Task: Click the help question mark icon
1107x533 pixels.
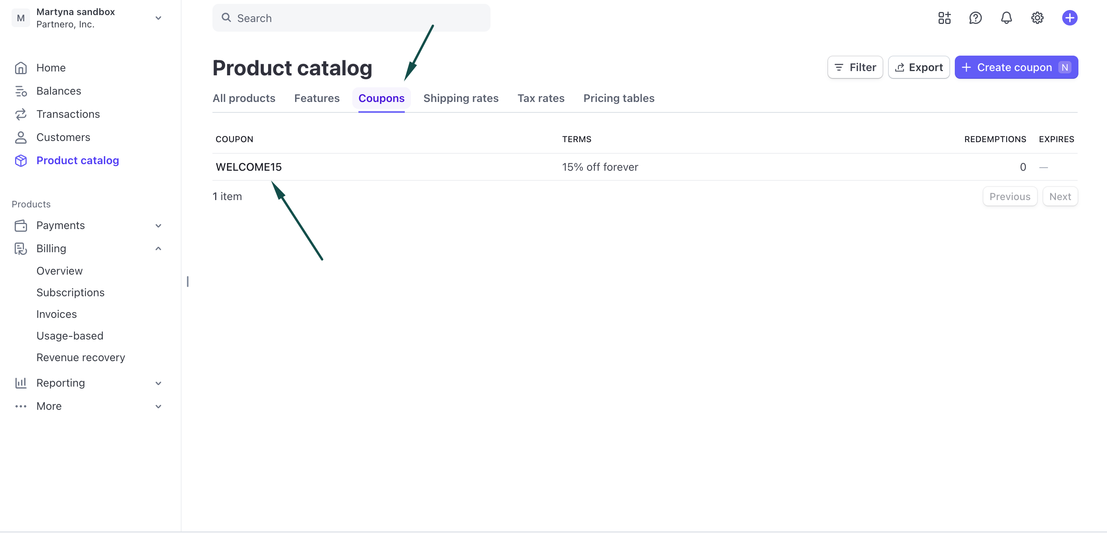Action: [x=975, y=18]
